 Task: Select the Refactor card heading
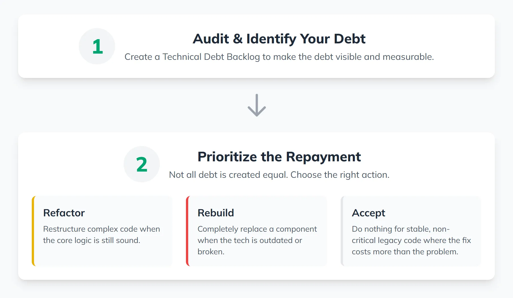pos(64,213)
